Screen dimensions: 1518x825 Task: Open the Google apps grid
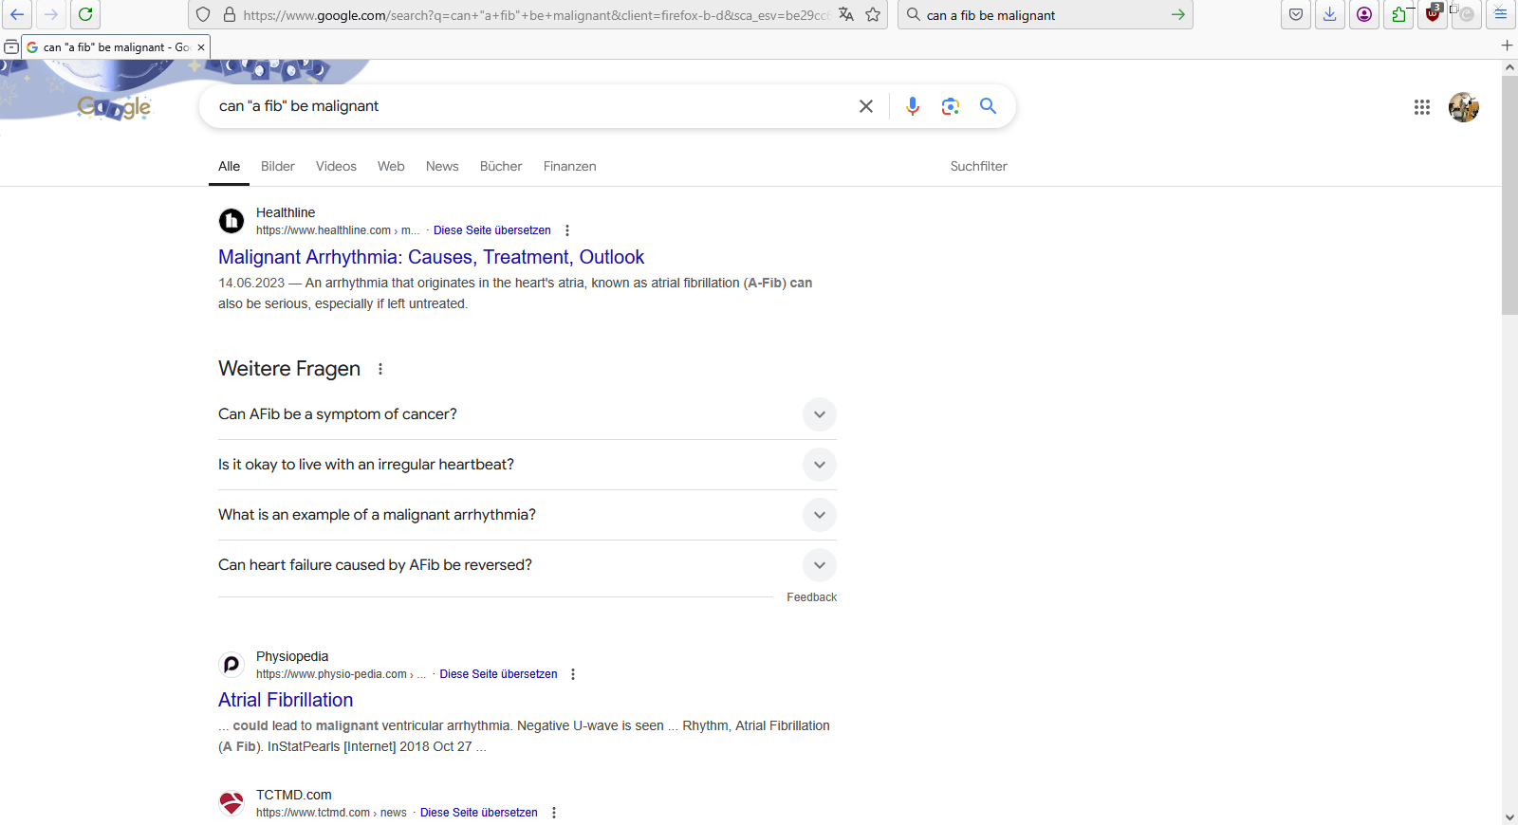[x=1421, y=107]
